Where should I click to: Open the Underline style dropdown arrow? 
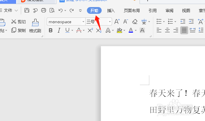pos(72,31)
